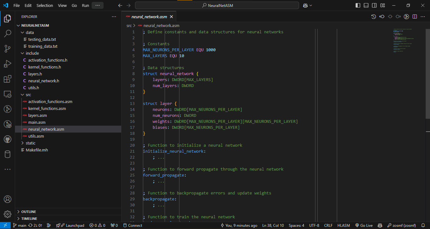Toggle the bottom panel
Image resolution: width=430 pixels, height=229 pixels.
366,5
